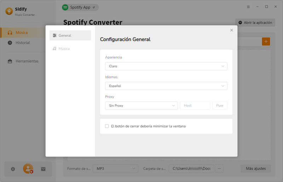Click the Spotify App source switcher
The image size is (283, 182).
click(80, 7)
